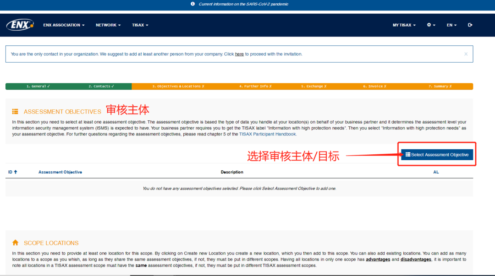Sort by Assessment Objective column

click(x=60, y=172)
